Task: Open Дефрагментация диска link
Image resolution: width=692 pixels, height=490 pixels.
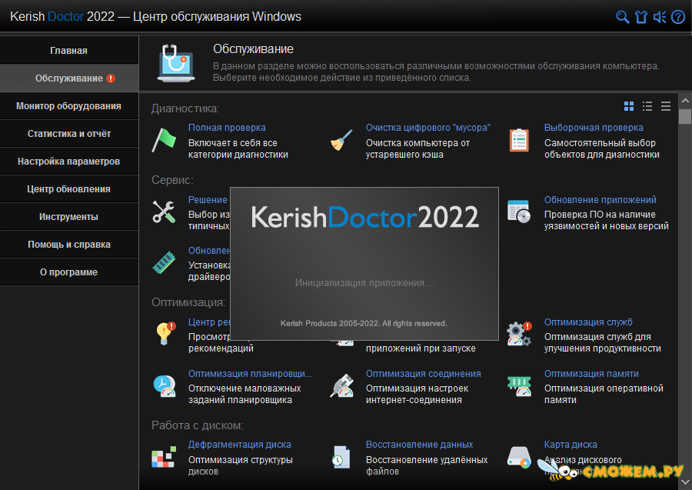Action: (240, 445)
